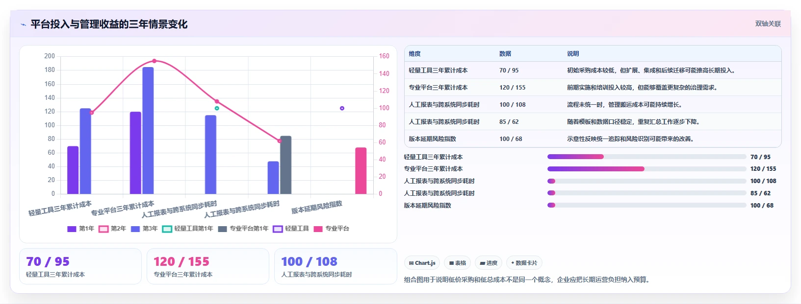The height and width of the screenshot is (304, 801).
Task: Click the 维度 column header
Action: 415,54
